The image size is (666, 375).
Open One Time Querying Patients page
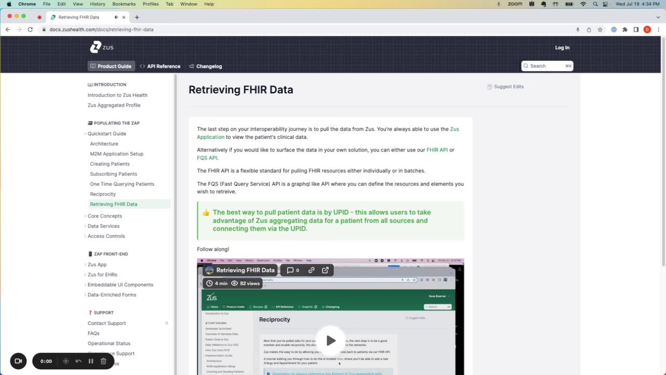[122, 184]
